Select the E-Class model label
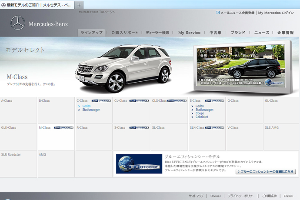 pyautogui.click(x=195, y=101)
